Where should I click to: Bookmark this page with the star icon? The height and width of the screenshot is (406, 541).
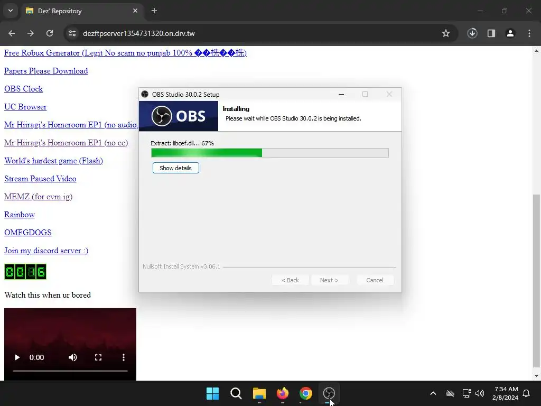pyautogui.click(x=446, y=33)
